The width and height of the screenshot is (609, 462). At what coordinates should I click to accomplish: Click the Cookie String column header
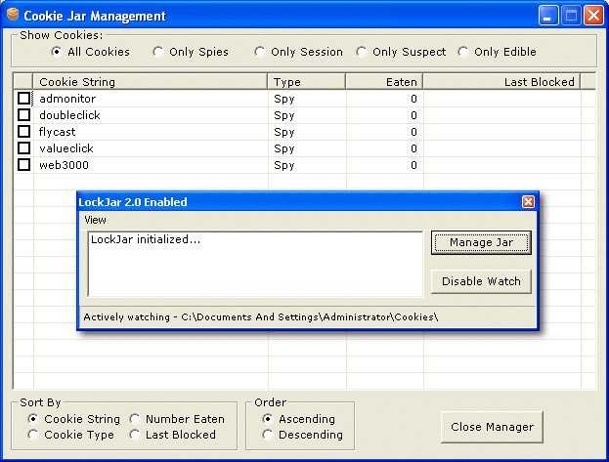point(150,82)
